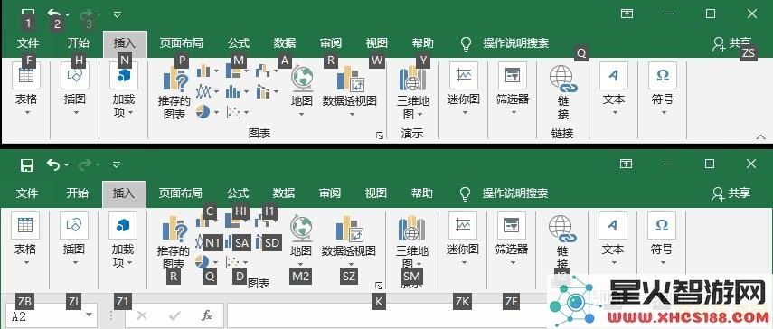Switch to 页面布局 tab in top window
Screen dimensions: 773x329
[x=181, y=43]
